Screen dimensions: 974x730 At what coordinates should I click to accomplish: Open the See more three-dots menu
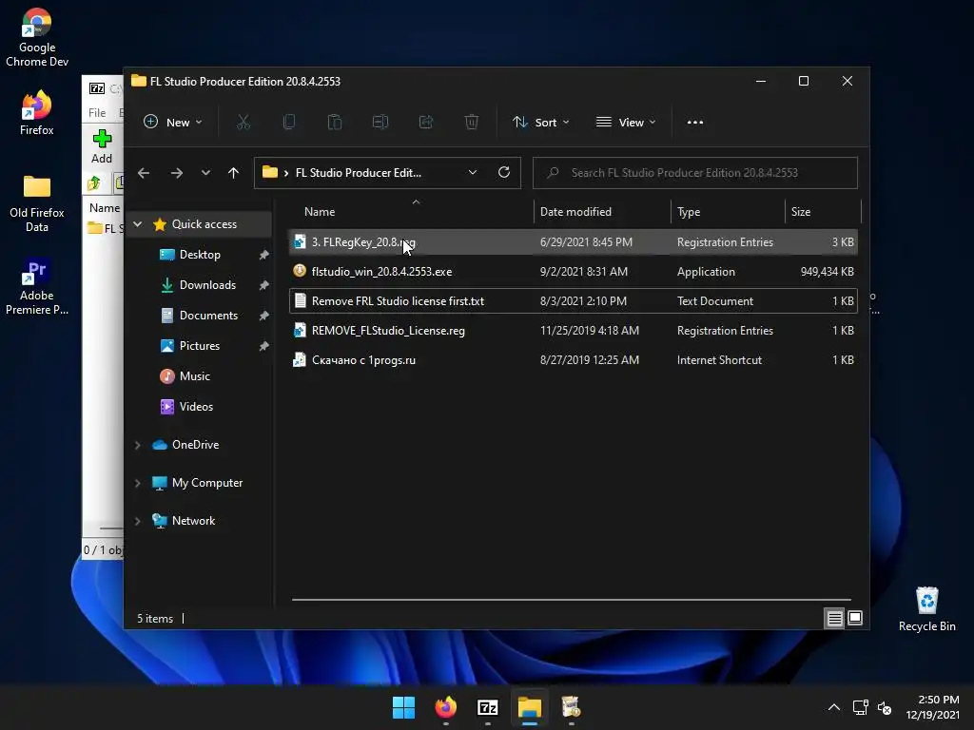[695, 123]
